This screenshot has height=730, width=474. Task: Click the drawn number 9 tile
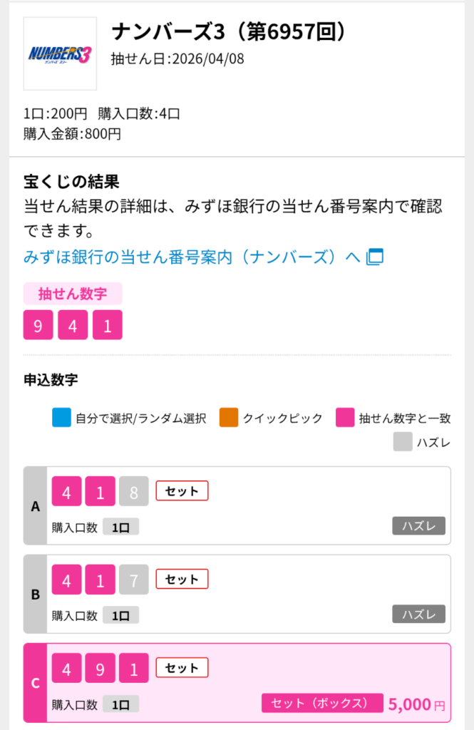click(38, 325)
